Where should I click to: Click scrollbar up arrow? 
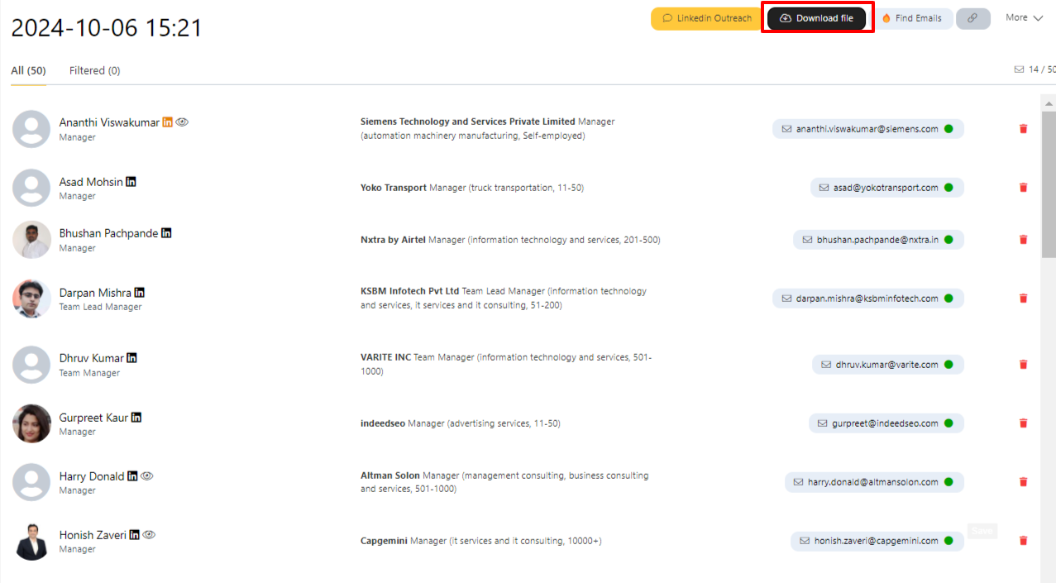1049,103
